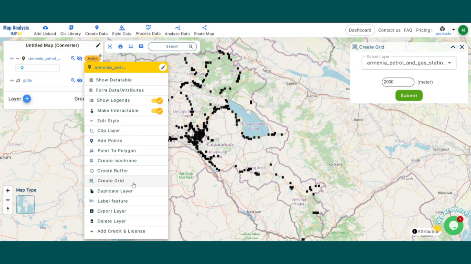The width and height of the screenshot is (471, 264).
Task: Zoom to the armenia_petrol layer using its magnifier icon
Action: [x=73, y=58]
